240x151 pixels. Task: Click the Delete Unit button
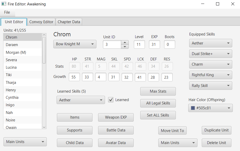[216, 143]
